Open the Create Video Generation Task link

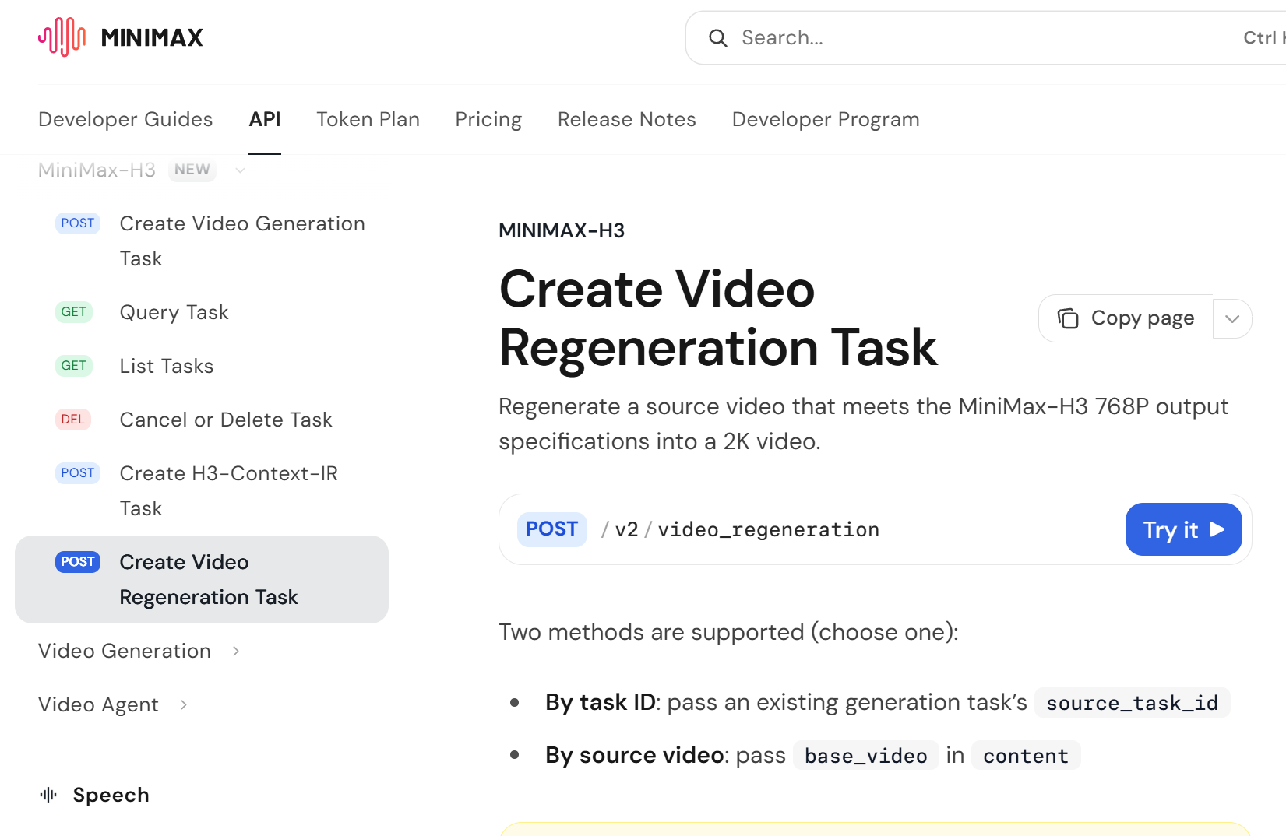[242, 241]
